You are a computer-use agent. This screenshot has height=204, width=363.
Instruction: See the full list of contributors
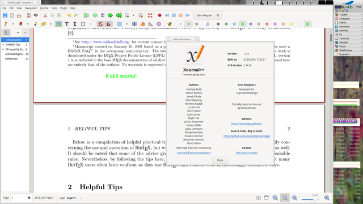[194, 153]
